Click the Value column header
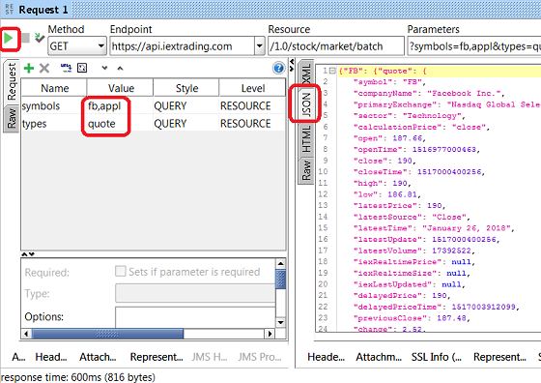 tap(121, 88)
